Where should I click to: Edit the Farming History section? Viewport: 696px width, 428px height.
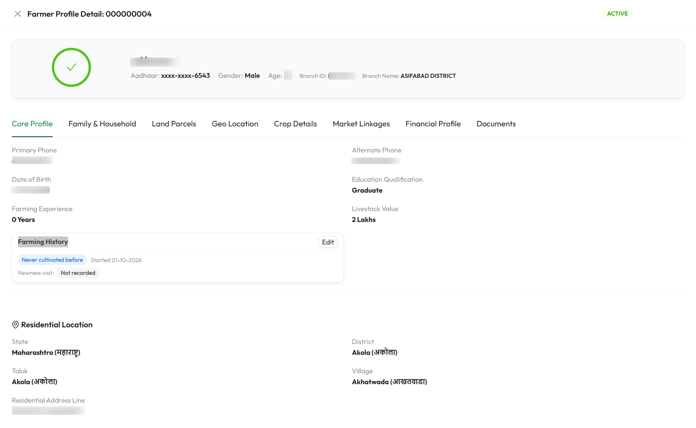tap(328, 242)
